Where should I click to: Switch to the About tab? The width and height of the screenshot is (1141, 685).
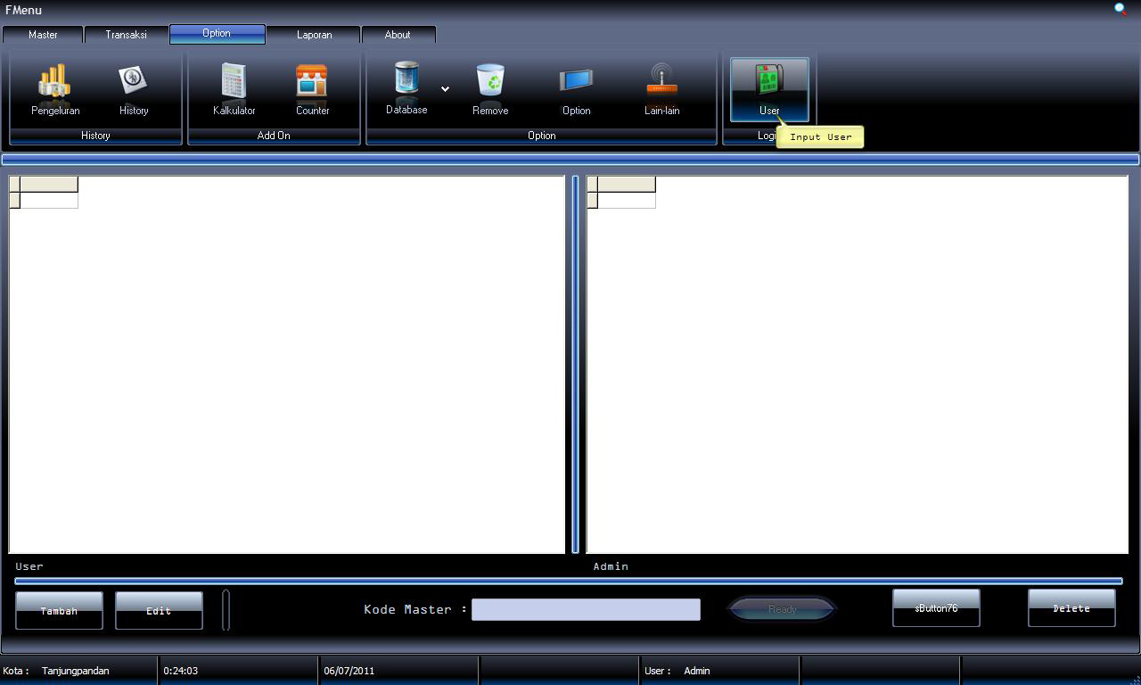pyautogui.click(x=398, y=35)
